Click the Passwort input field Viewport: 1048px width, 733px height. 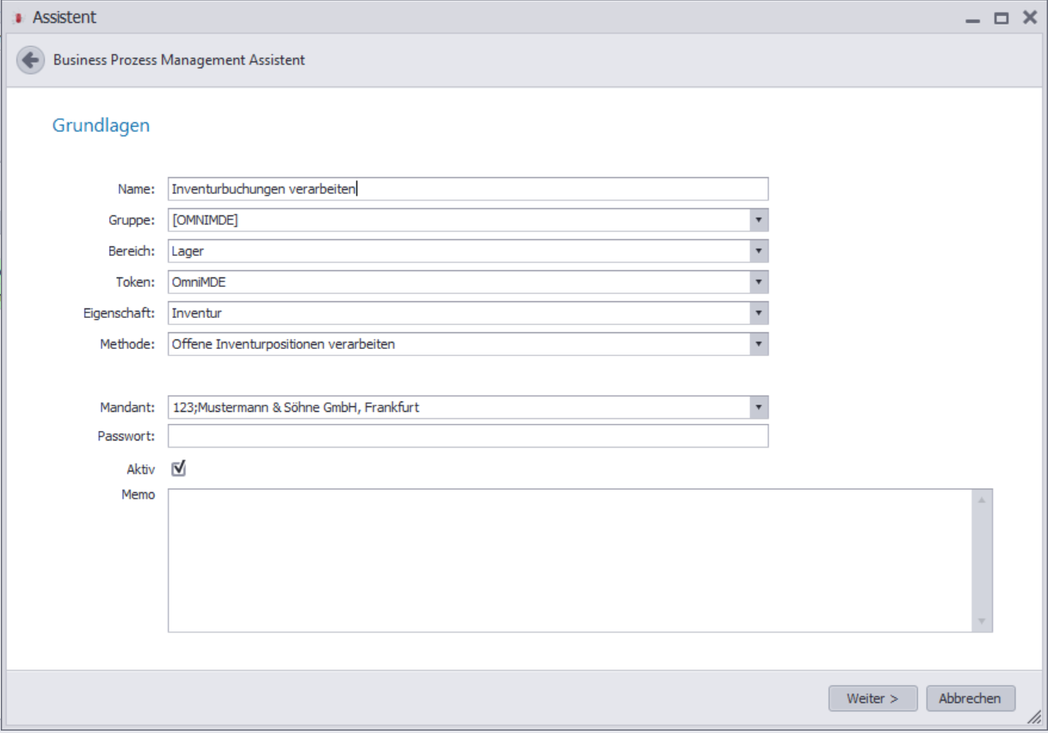click(x=468, y=436)
